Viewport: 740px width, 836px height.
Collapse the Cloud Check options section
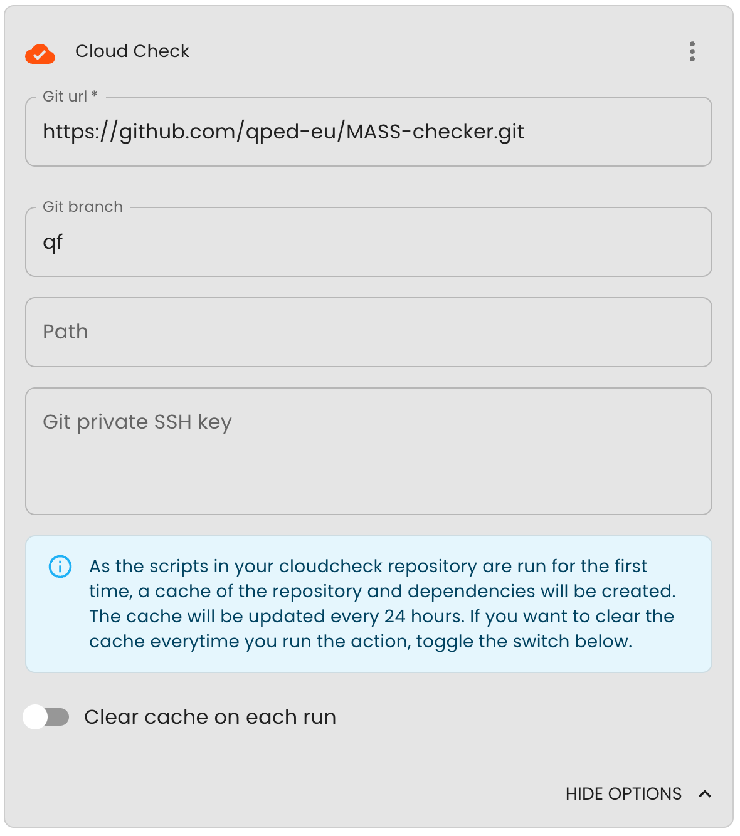pos(623,794)
